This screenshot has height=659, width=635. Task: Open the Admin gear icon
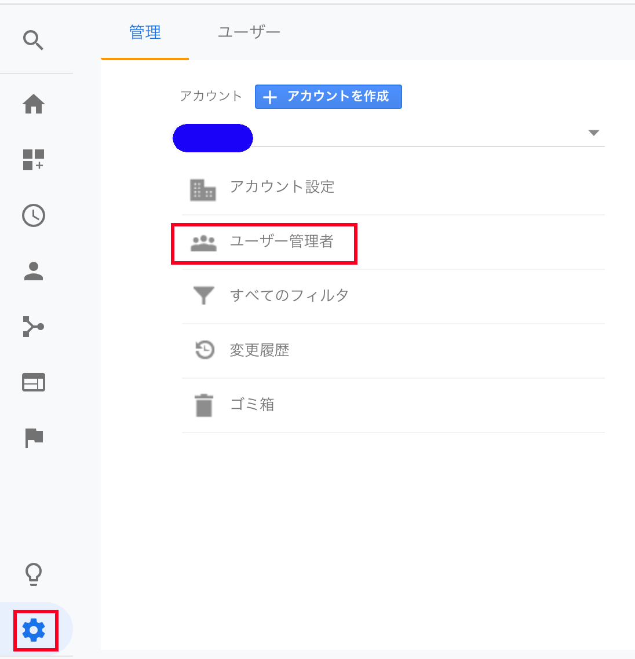(34, 629)
